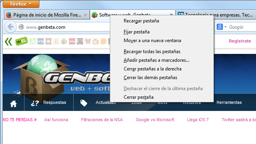Viewport: 256px width, 144px height.
Task: Open the WSL green logo
Action: click(x=21, y=41)
